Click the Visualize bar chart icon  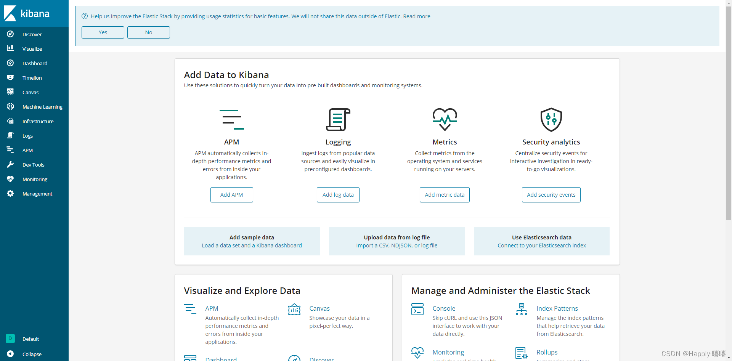(x=10, y=48)
